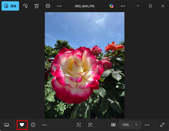Screen dimensions: 169x131
Task: Close the Photos window
Action: (163, 6)
